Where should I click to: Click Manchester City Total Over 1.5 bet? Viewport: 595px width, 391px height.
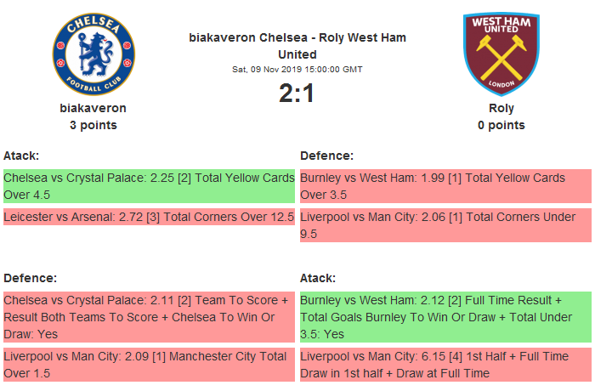(149, 365)
